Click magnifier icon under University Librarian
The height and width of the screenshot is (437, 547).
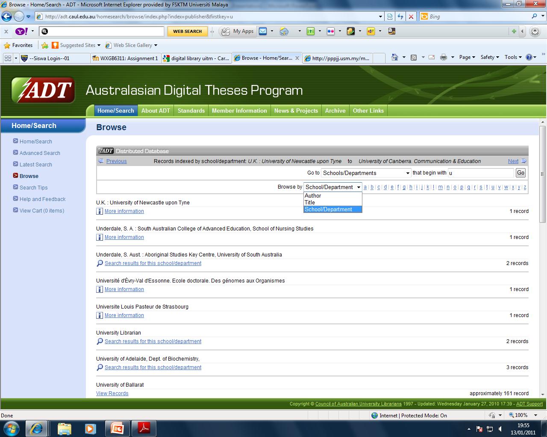pos(100,341)
